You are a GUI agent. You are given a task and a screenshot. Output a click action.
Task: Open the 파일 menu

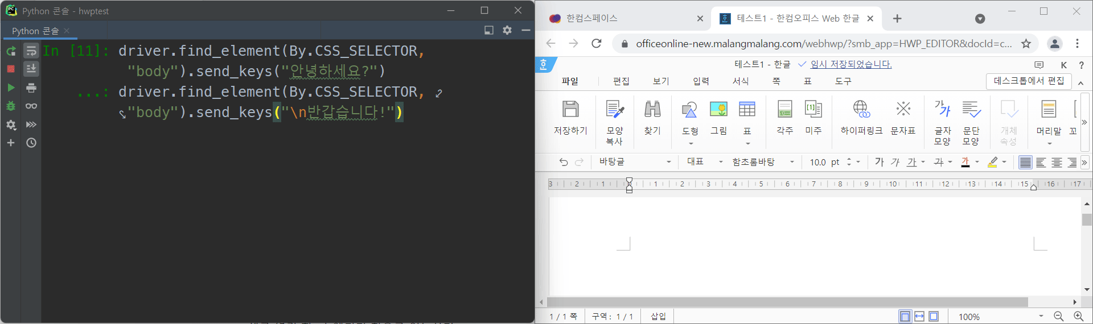(x=570, y=81)
